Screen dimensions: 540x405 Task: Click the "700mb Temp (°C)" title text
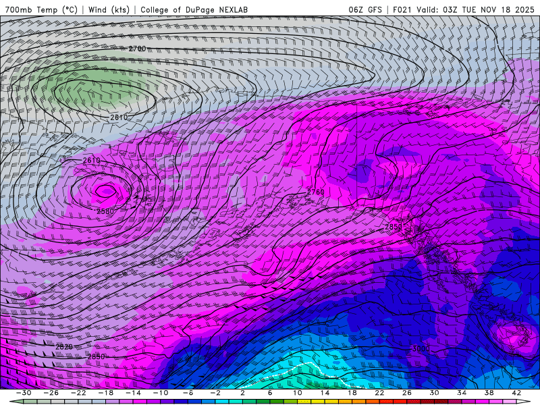tap(41, 9)
